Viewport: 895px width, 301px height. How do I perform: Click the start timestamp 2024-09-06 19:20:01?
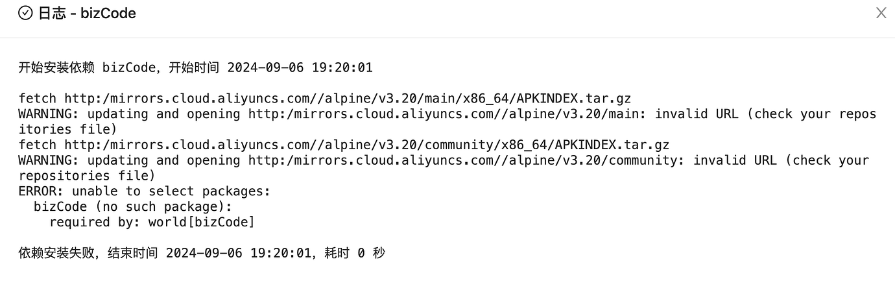tap(300, 67)
